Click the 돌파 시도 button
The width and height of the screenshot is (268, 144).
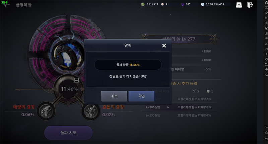(x=68, y=133)
